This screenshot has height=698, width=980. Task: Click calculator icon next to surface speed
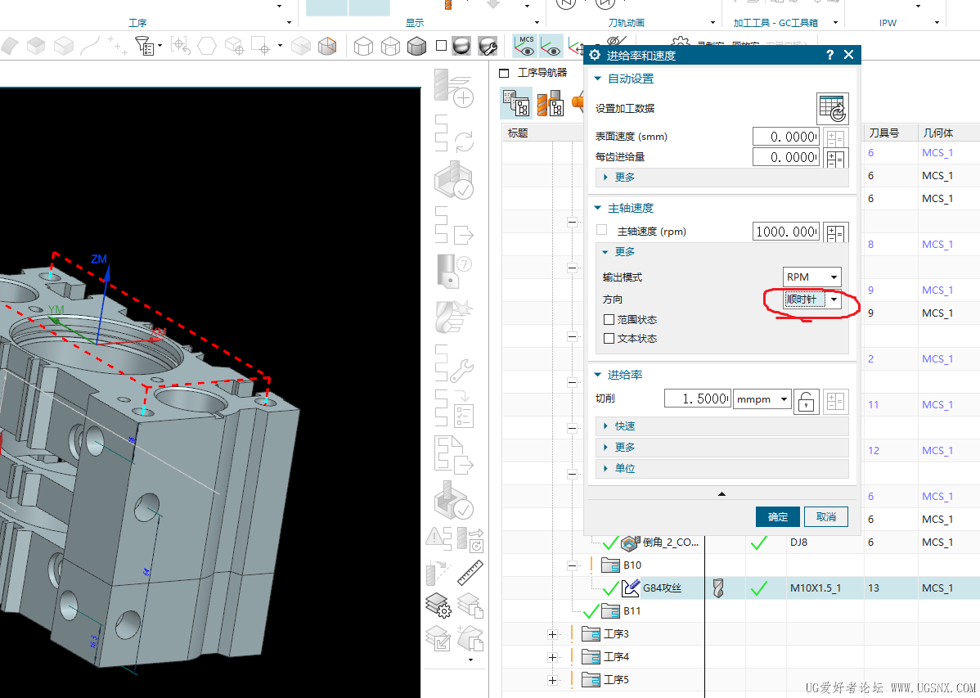tap(836, 137)
